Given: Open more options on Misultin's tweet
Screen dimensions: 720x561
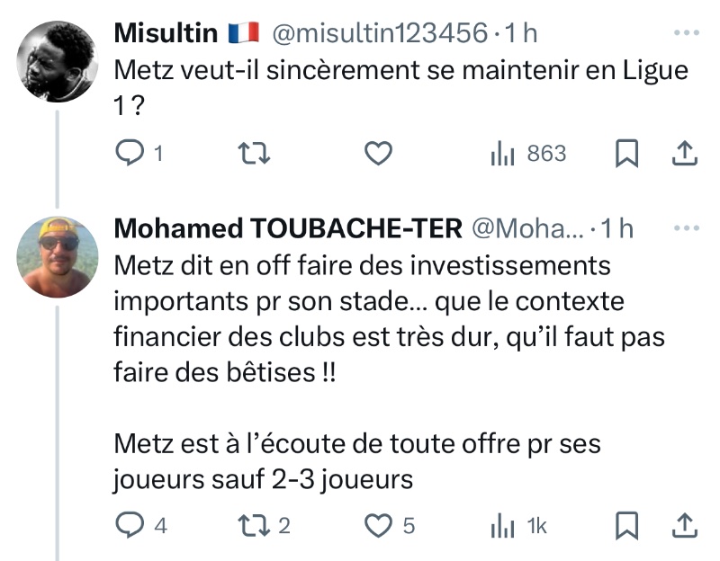Looking at the screenshot, I should [x=686, y=33].
